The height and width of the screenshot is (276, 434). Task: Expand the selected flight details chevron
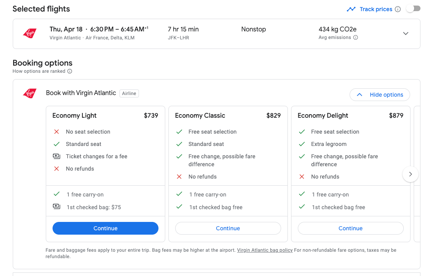(406, 33)
